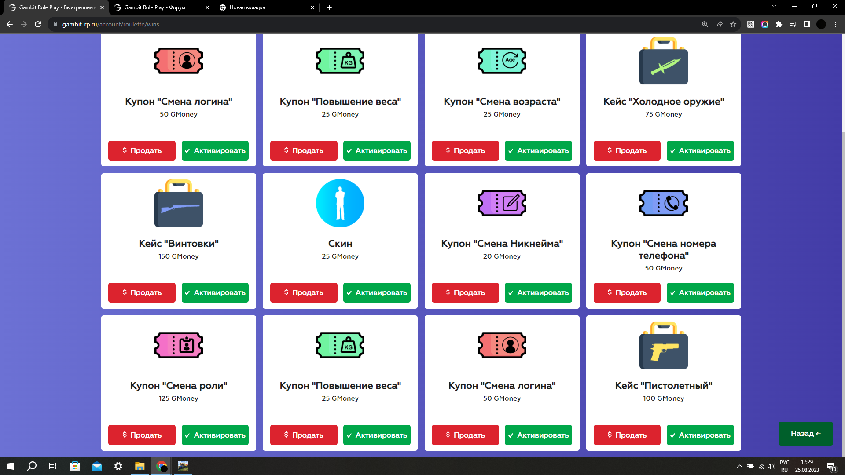Open the Chrome three-dot menu
This screenshot has height=475, width=845.
(835, 24)
